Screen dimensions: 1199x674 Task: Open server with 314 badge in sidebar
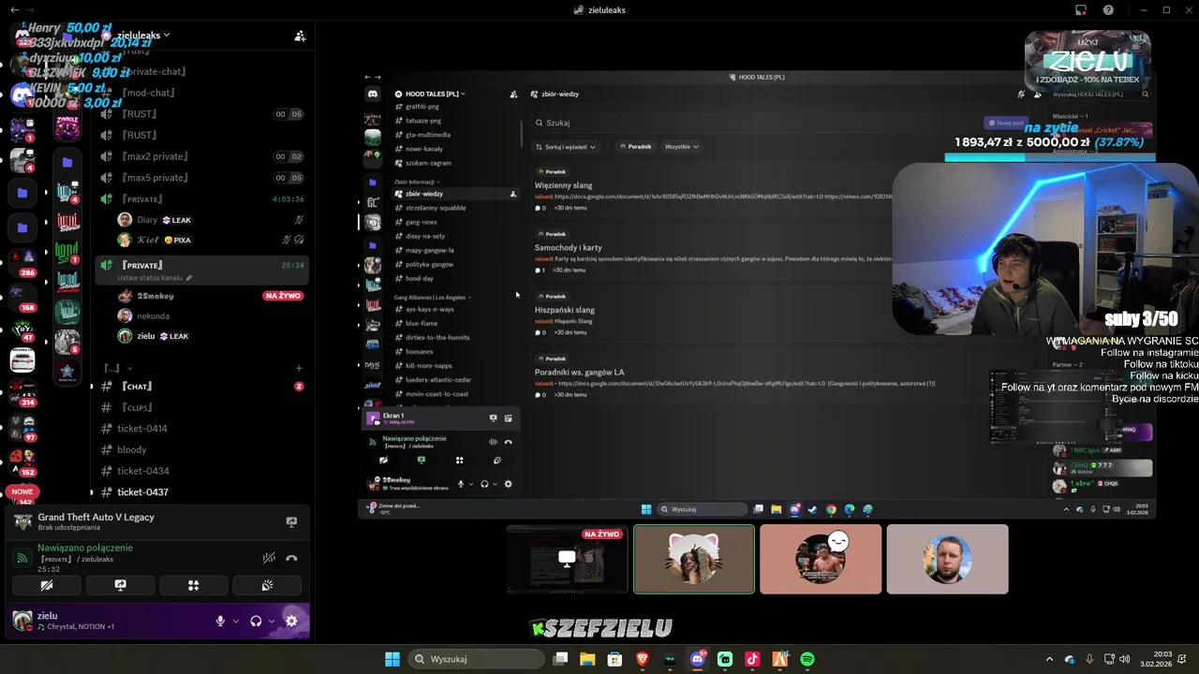pos(22,391)
